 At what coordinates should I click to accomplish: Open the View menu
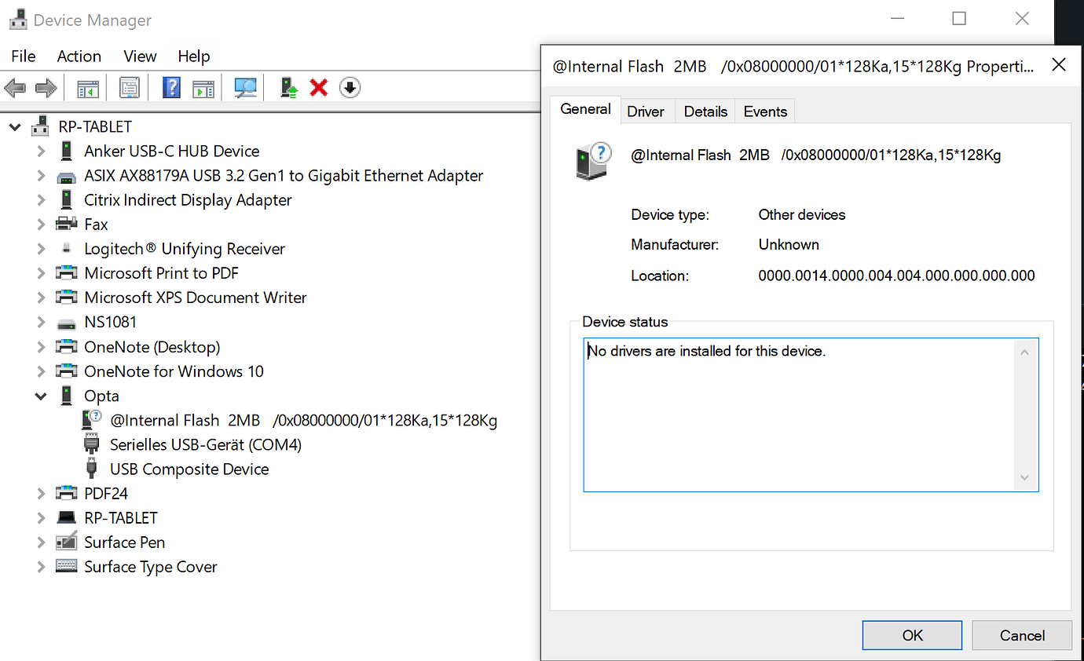pos(139,56)
